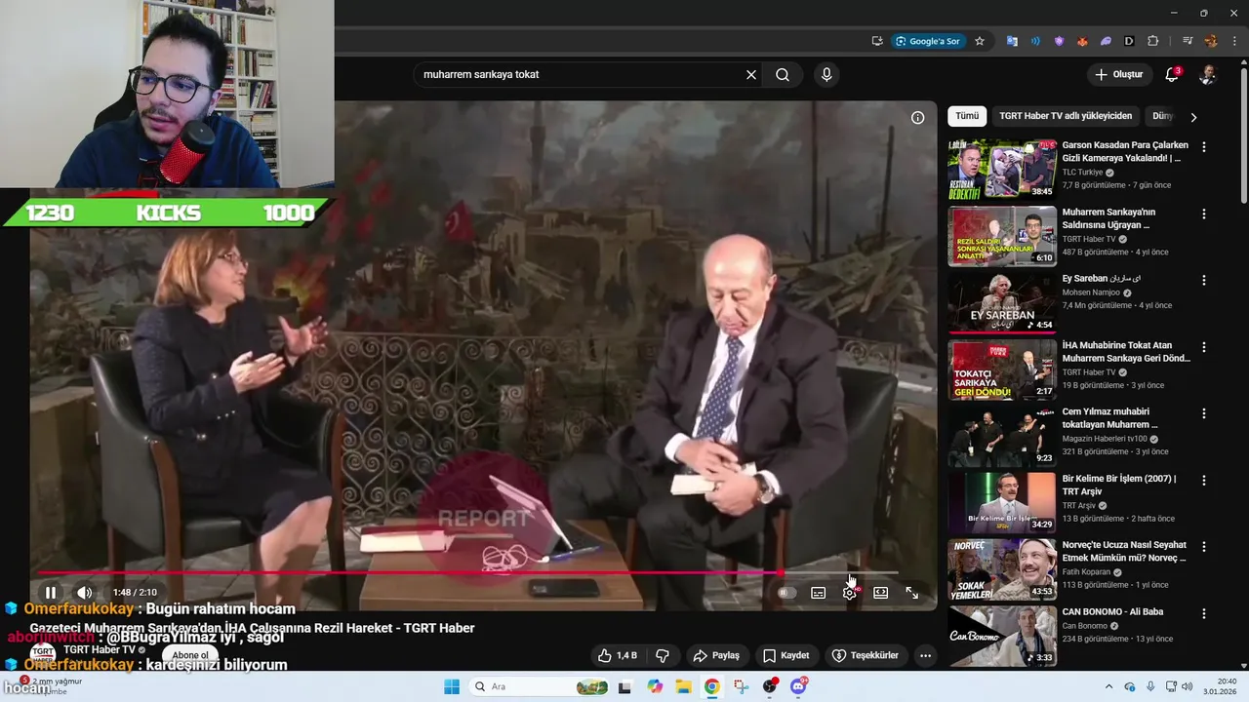The width and height of the screenshot is (1249, 702).
Task: Select the partially visible Dünya chip
Action: click(x=1161, y=116)
